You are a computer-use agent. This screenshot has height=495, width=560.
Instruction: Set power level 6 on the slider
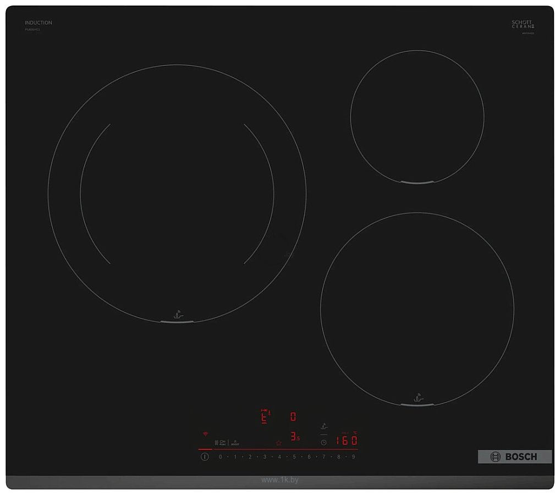pos(309,457)
